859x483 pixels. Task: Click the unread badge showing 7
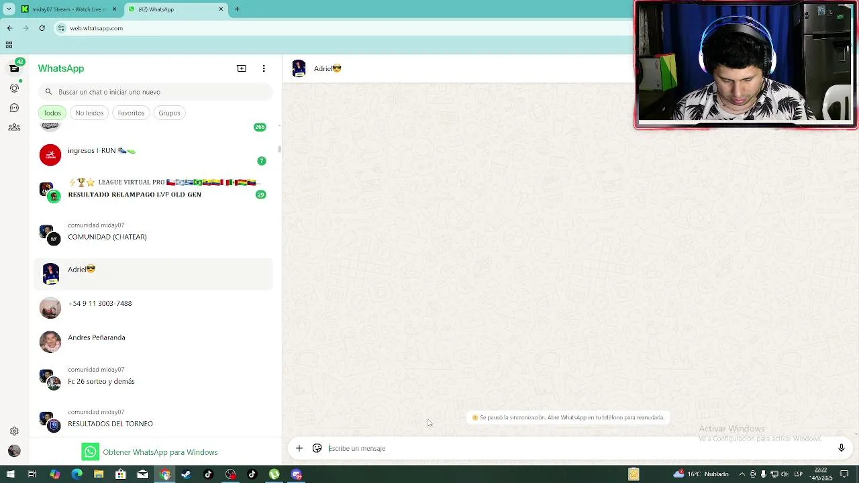pyautogui.click(x=262, y=161)
